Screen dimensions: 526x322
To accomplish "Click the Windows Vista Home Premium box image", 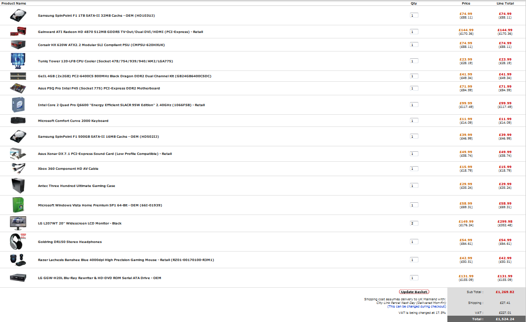I will [18, 205].
